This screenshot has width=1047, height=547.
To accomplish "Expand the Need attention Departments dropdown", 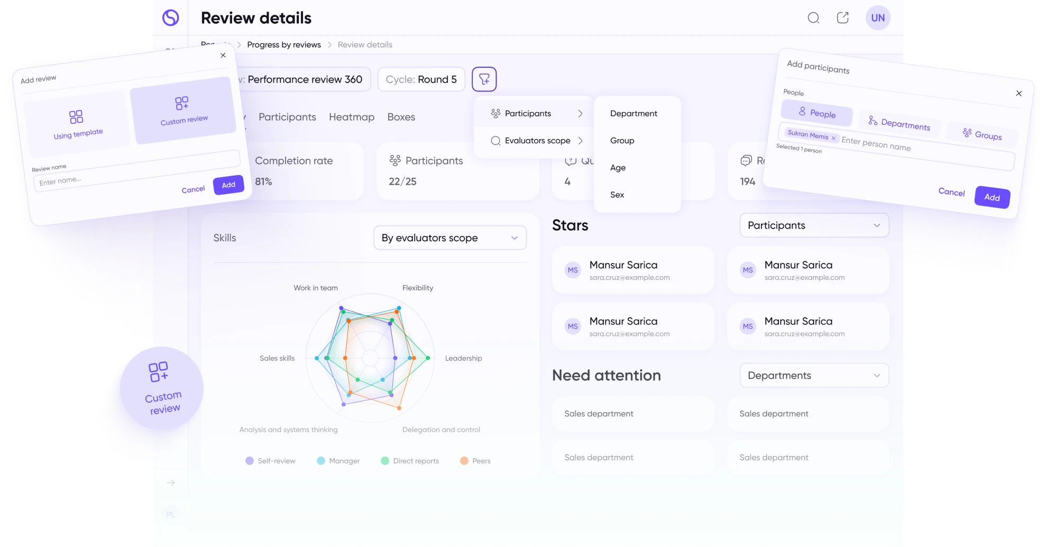I will coord(814,376).
